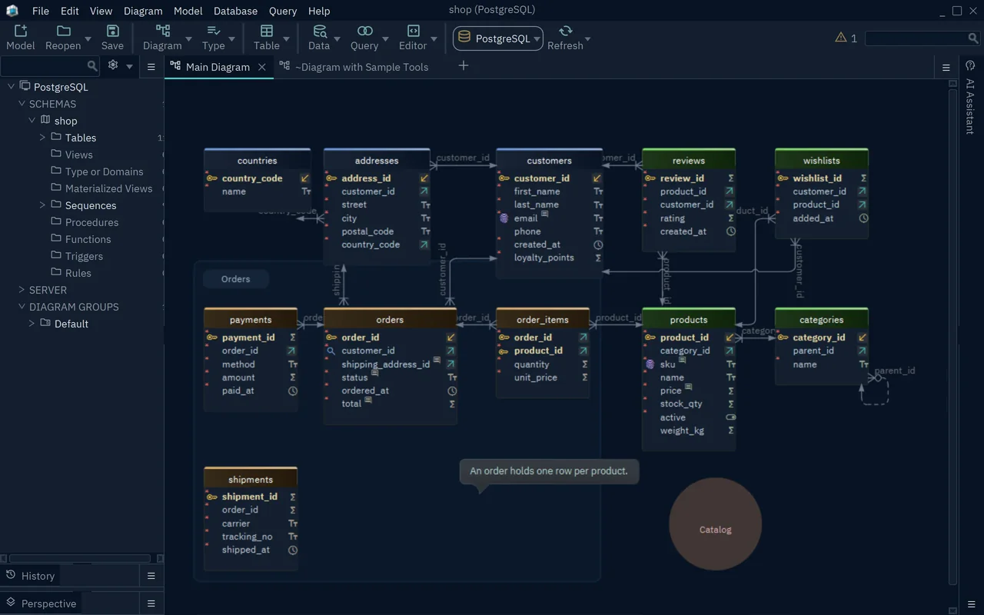Screen dimensions: 984x615
Task: Collapse the DIAGRAM GROUPS tree node
Action: click(x=22, y=307)
